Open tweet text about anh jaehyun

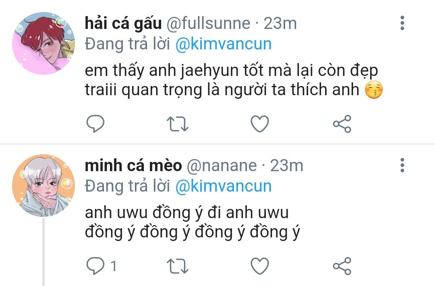[234, 80]
